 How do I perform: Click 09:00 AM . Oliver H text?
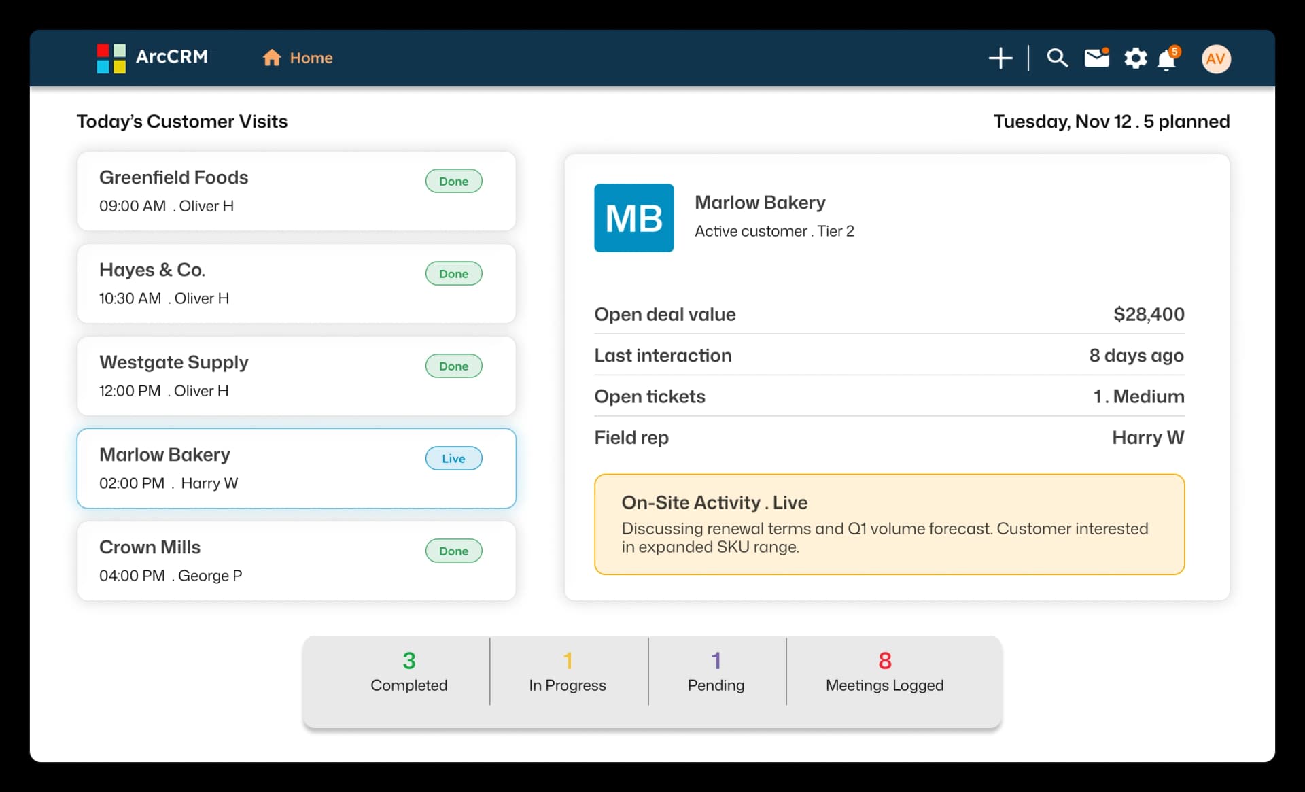(x=167, y=206)
